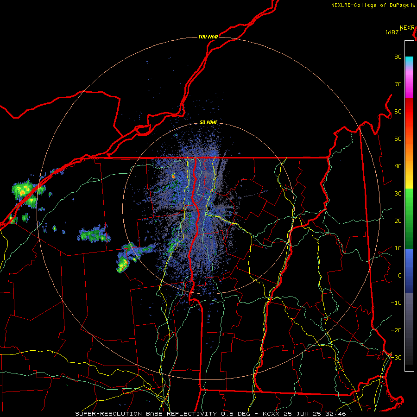Click the -20 value on dBZ scale

pyautogui.click(x=396, y=330)
